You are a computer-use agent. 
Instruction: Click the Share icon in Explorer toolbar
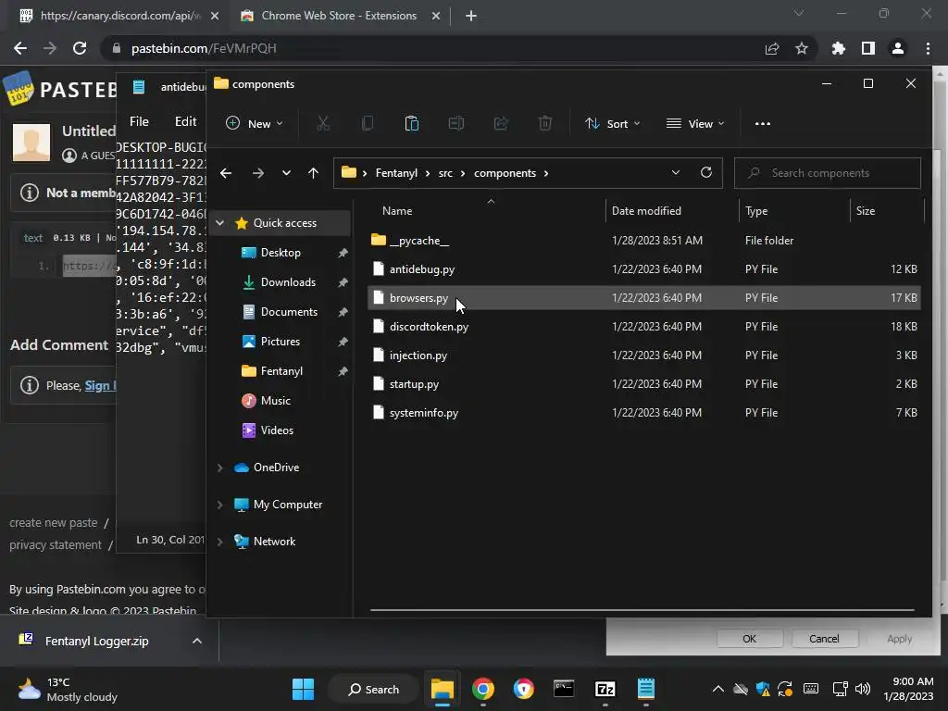click(x=501, y=123)
